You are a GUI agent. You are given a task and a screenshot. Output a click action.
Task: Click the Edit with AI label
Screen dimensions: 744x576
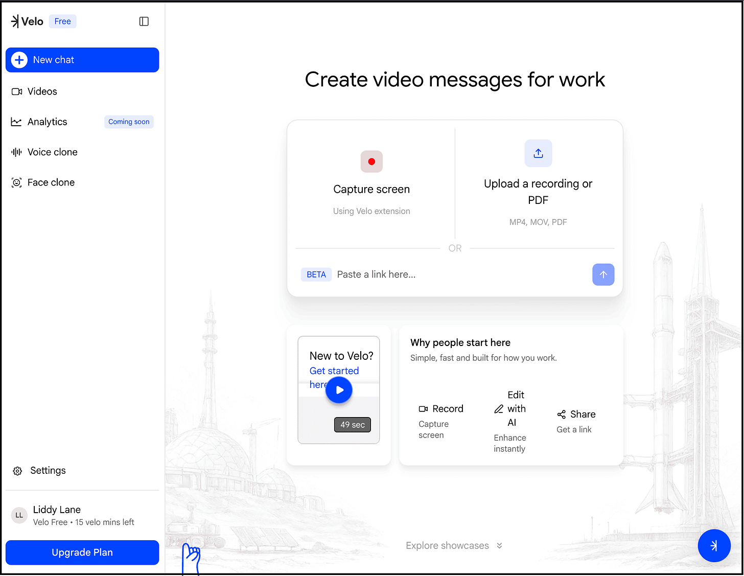coord(516,409)
